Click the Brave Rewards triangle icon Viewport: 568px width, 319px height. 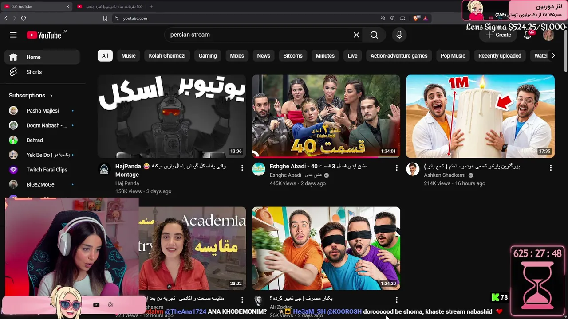425,18
